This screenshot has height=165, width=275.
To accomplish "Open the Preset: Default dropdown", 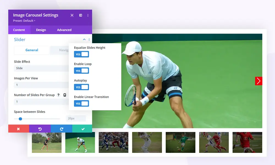I will (x=24, y=21).
